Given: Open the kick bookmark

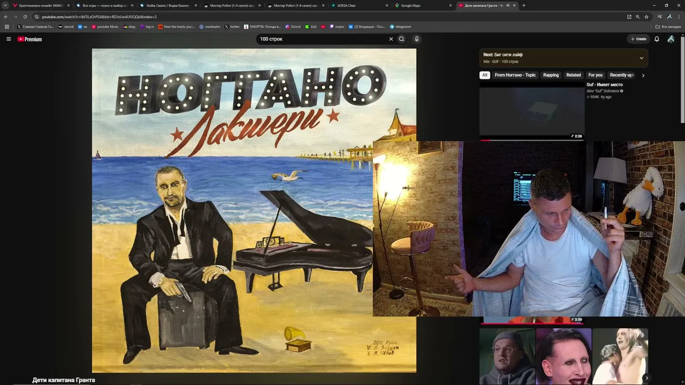Looking at the screenshot, I should click(311, 27).
